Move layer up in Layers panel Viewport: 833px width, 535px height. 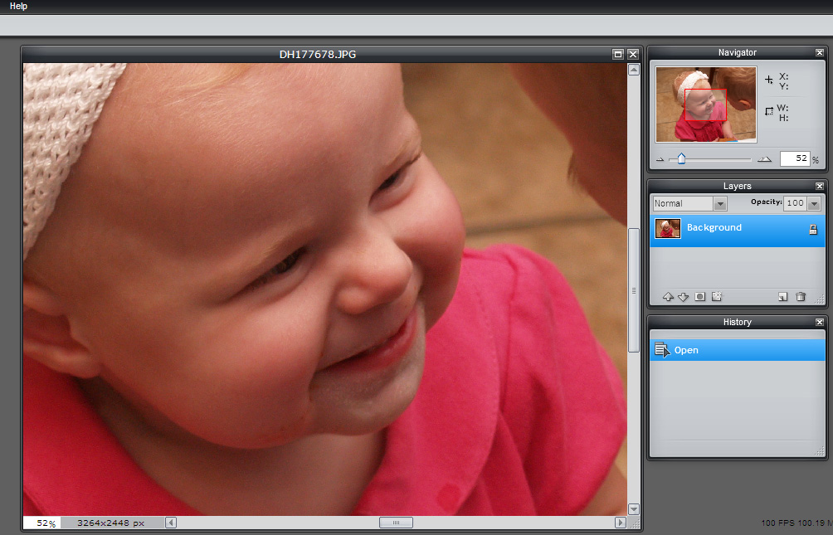pos(669,297)
